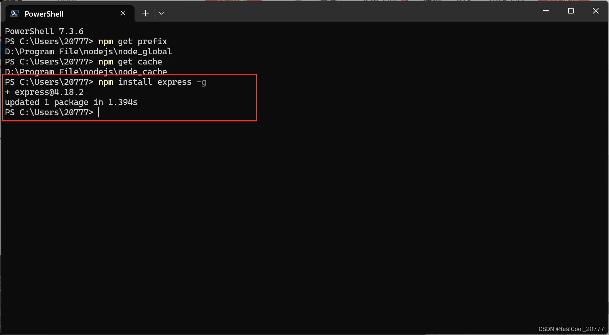Open a new tab with the plus icon
The width and height of the screenshot is (609, 335).
[x=145, y=13]
